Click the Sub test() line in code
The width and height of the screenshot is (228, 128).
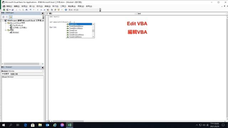pos(55,17)
